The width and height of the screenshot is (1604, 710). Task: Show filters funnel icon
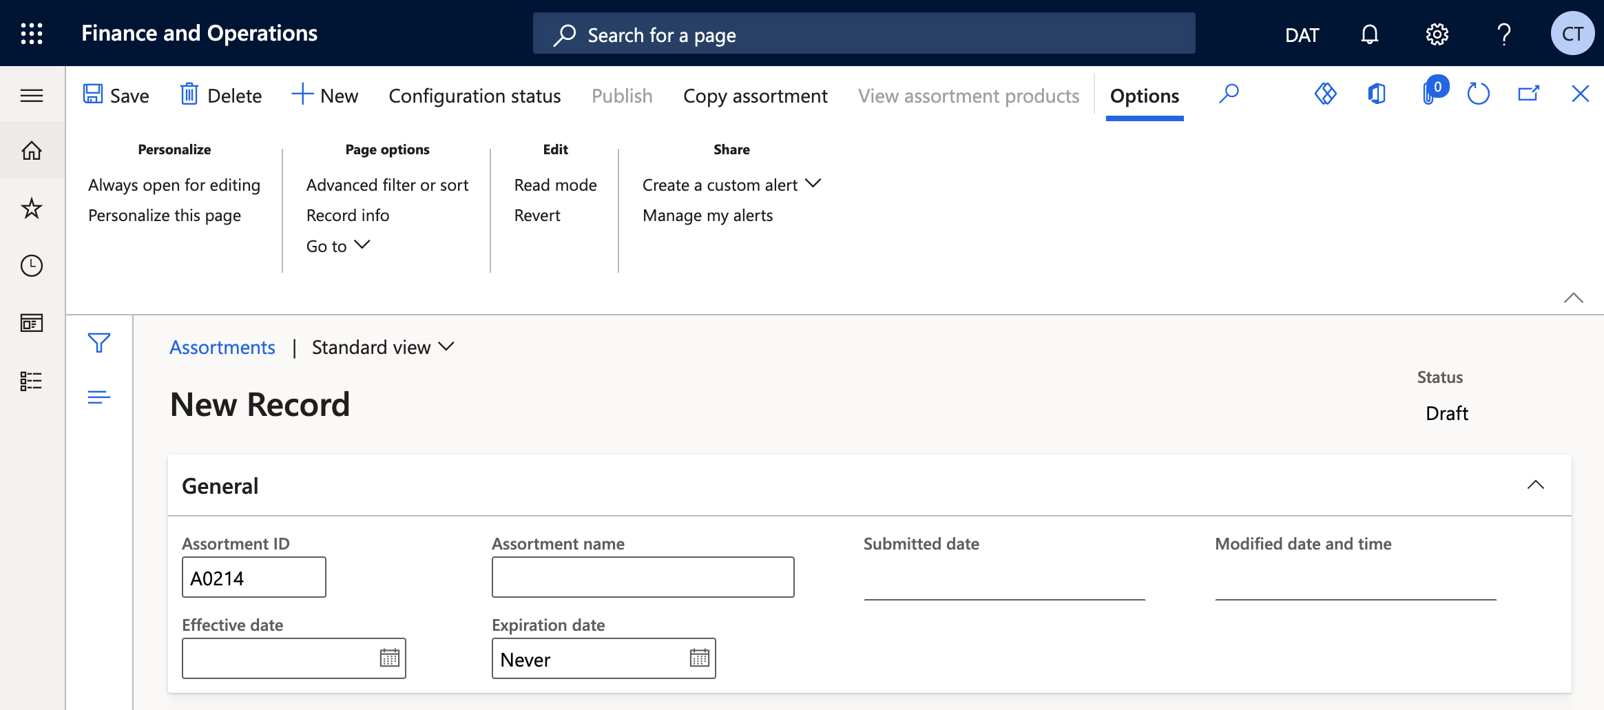99,342
